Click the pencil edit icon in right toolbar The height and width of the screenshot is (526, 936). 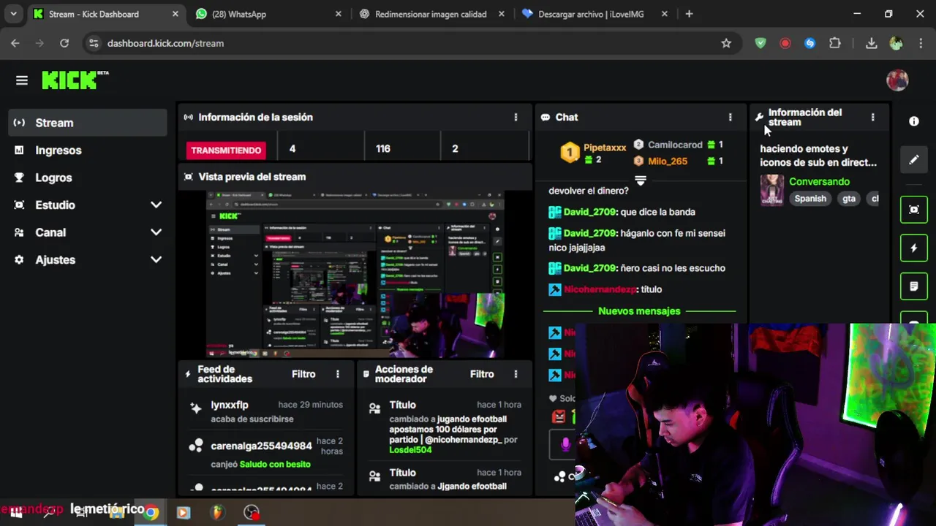point(914,159)
